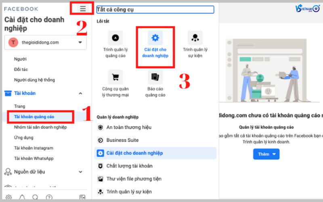Click the settings gear in sidebar footer
This screenshot has width=323, height=202.
(9, 198)
